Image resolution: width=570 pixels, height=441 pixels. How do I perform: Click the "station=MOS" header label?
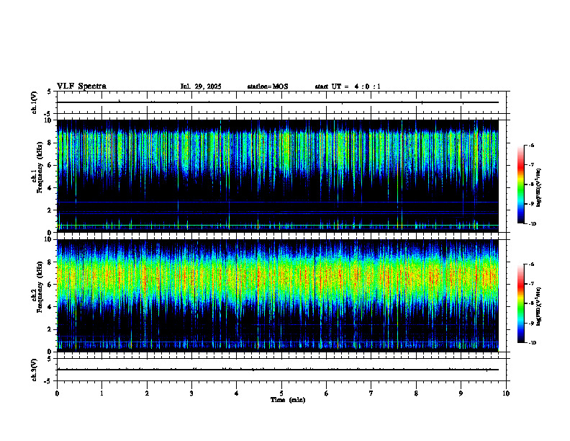click(x=268, y=86)
